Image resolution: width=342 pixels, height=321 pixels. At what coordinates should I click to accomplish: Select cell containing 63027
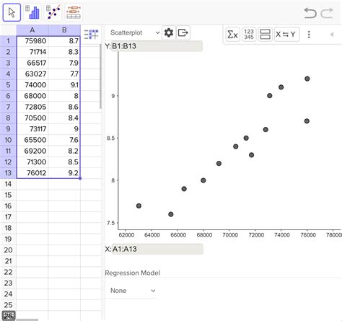pyautogui.click(x=32, y=74)
